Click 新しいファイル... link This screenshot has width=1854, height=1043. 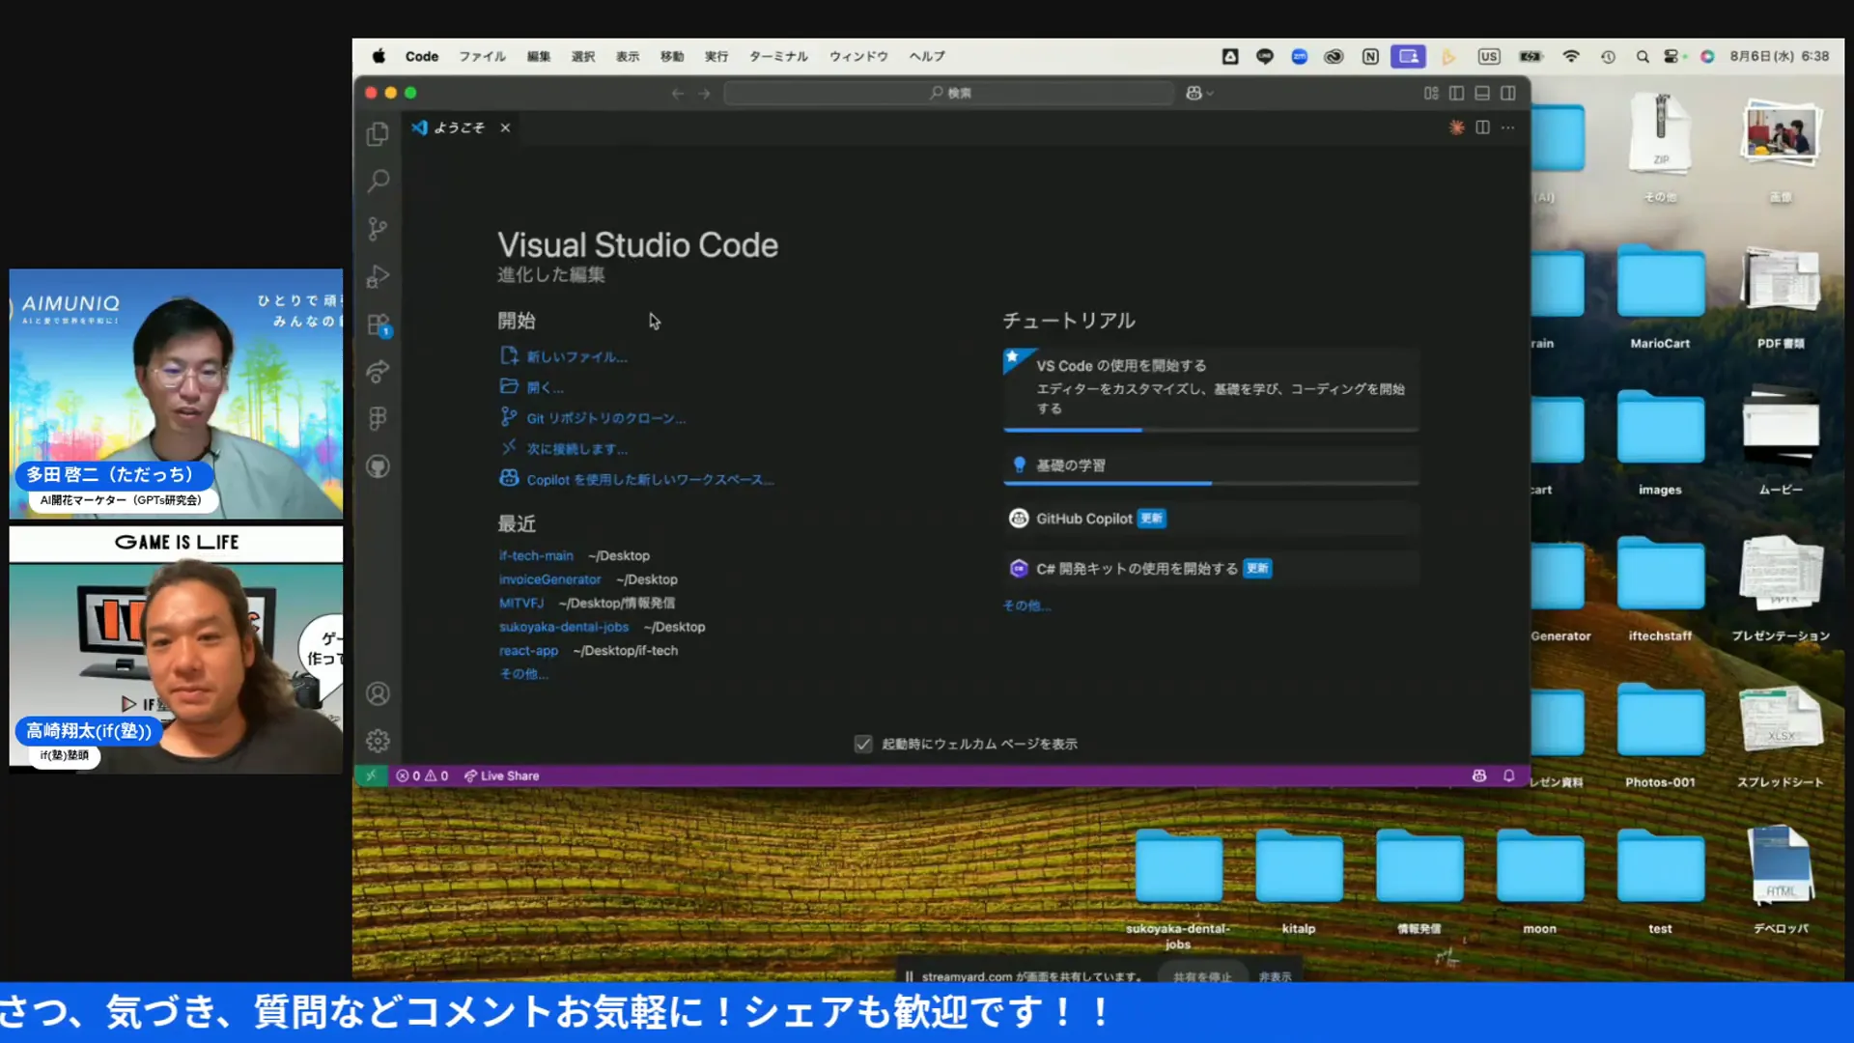[x=576, y=356]
